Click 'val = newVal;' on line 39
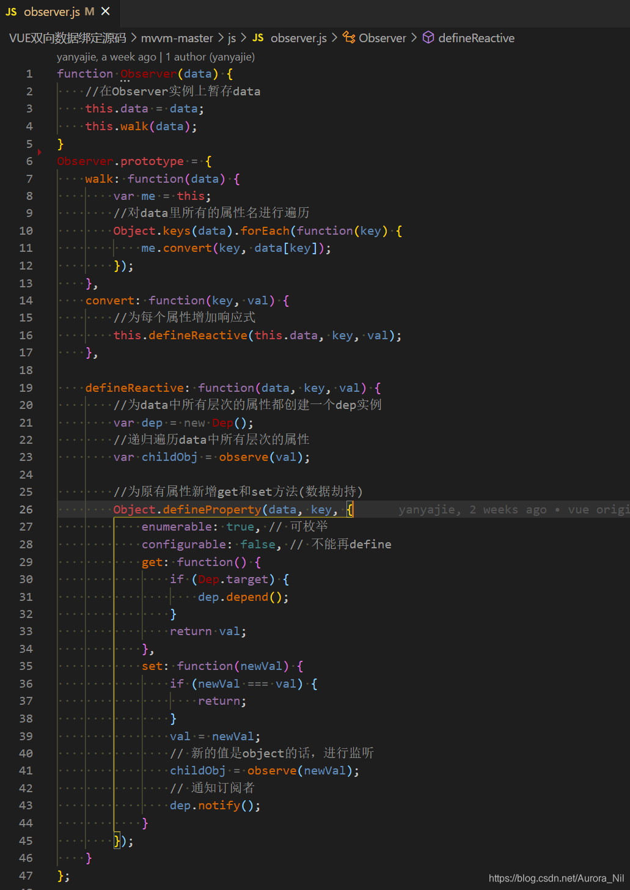 [216, 737]
